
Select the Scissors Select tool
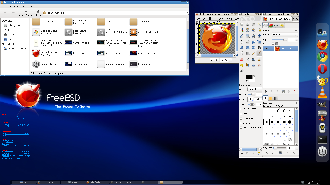247,30
